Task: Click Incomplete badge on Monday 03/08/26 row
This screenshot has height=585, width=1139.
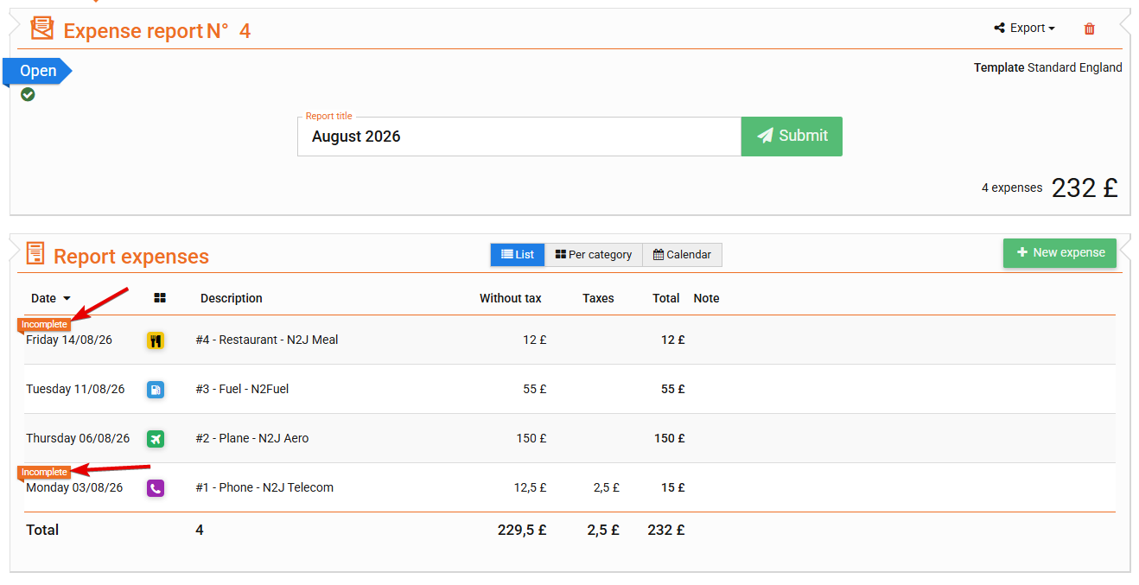Action: 44,473
